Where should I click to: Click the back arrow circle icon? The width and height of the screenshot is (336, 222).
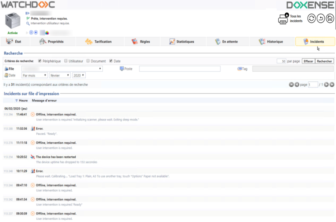(321, 18)
